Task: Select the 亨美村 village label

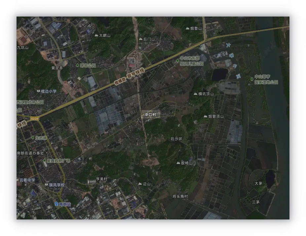Action: tap(102, 179)
